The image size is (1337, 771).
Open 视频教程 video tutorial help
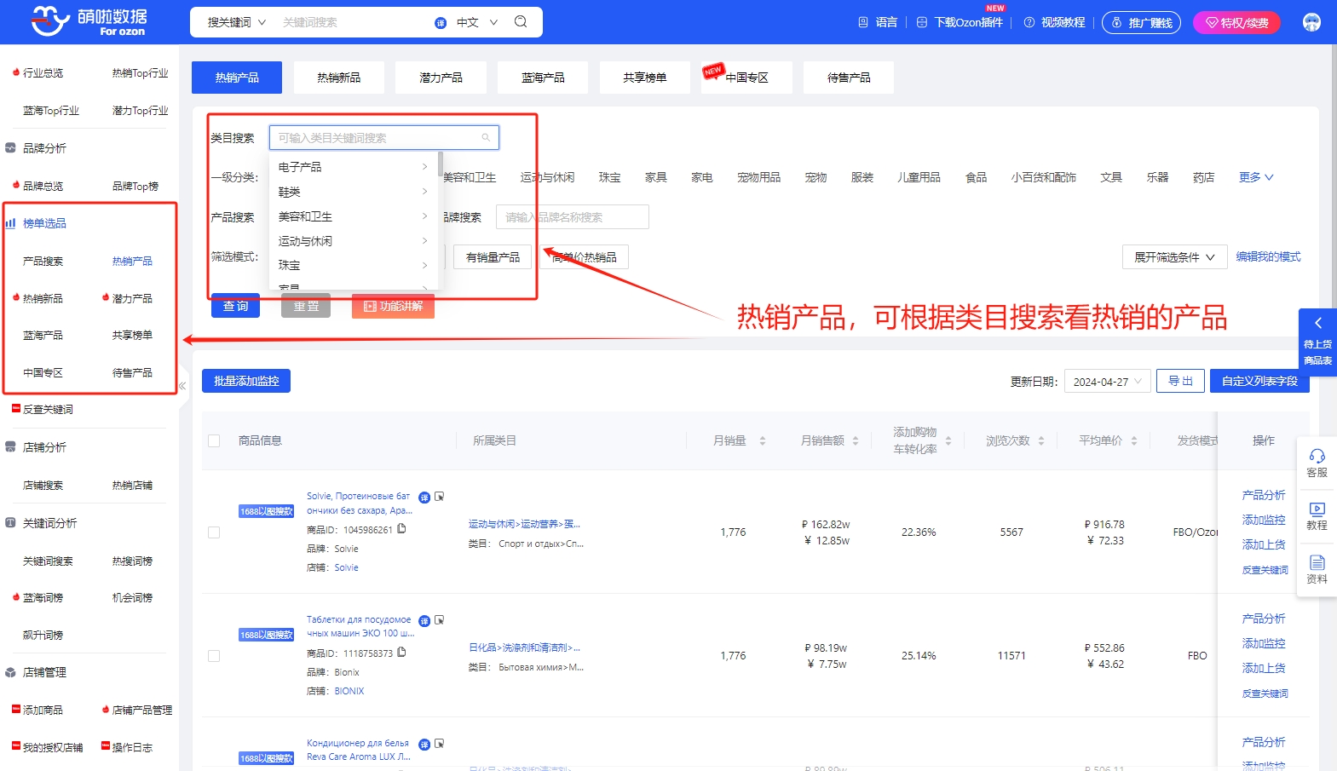pyautogui.click(x=1054, y=22)
